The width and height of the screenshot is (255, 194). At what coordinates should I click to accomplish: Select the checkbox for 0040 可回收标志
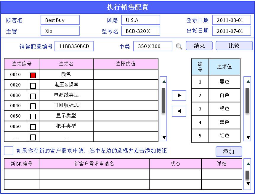tap(33, 106)
